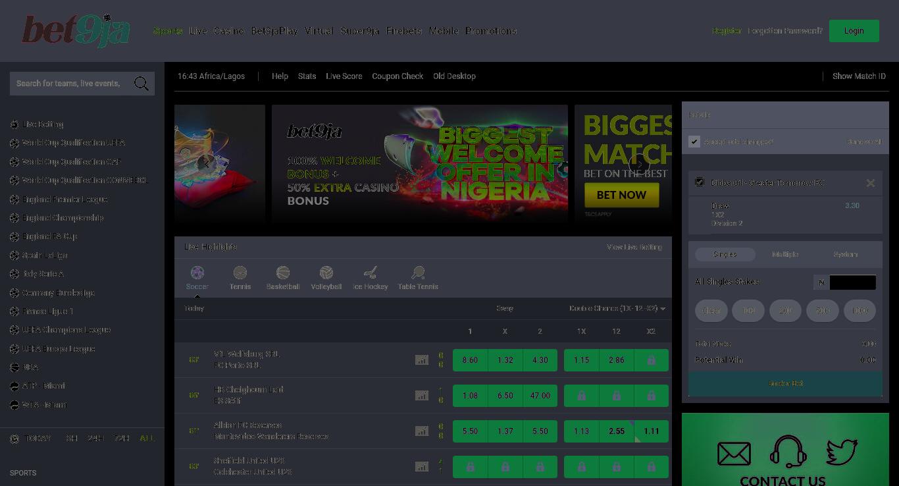Click the Live Betting sidebar icon
The image size is (899, 486).
[x=14, y=124]
